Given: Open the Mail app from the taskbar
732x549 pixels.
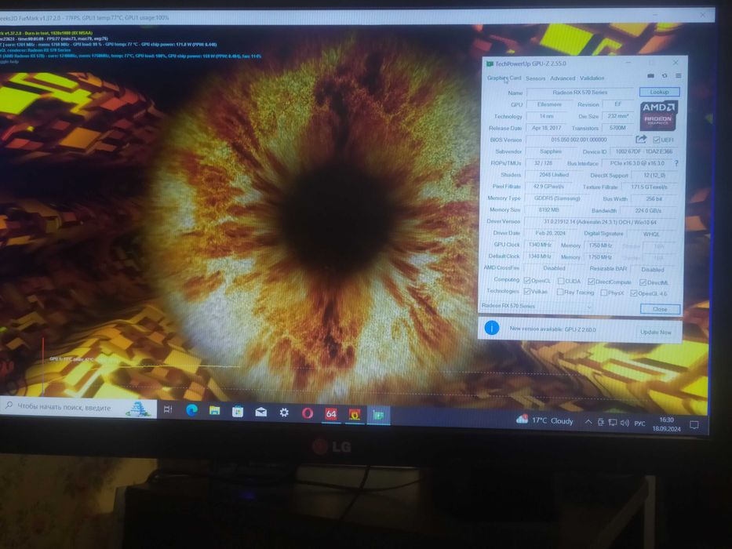Looking at the screenshot, I should [261, 412].
